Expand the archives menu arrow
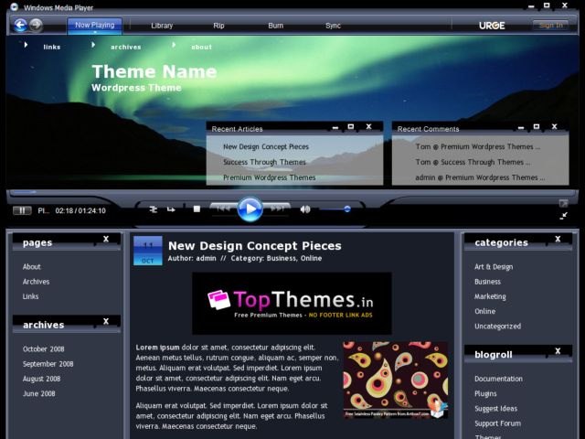Image resolution: width=585 pixels, height=439 pixels. pyautogui.click(x=93, y=45)
